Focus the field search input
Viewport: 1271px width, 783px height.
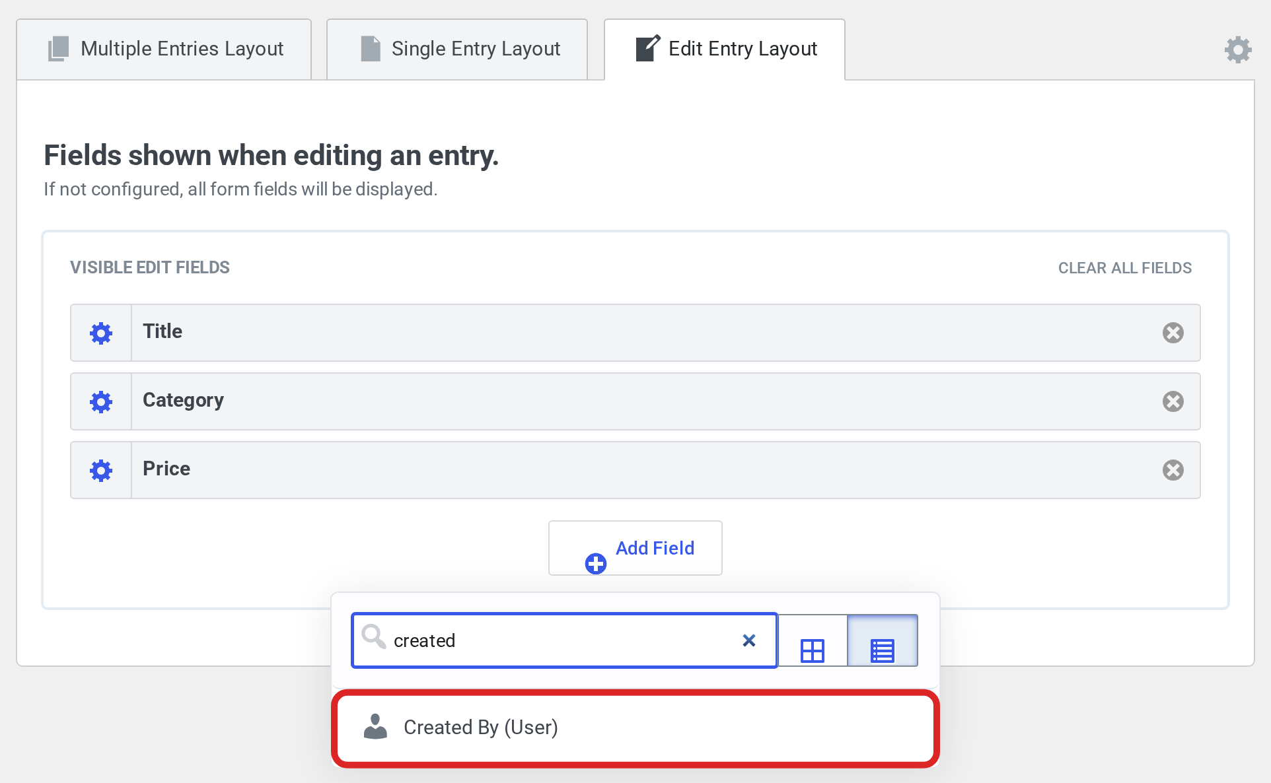click(564, 640)
